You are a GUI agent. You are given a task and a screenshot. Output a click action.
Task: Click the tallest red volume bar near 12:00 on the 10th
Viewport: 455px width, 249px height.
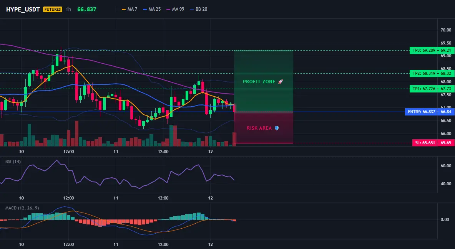coord(76,134)
